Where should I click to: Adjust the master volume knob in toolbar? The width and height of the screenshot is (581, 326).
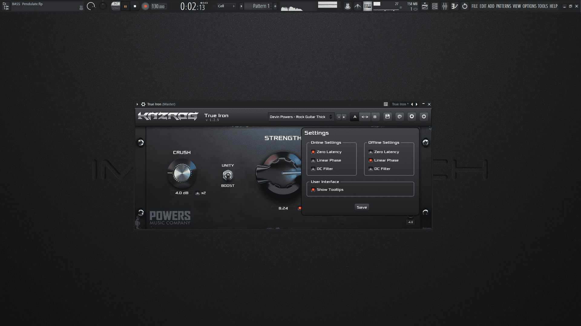[91, 6]
